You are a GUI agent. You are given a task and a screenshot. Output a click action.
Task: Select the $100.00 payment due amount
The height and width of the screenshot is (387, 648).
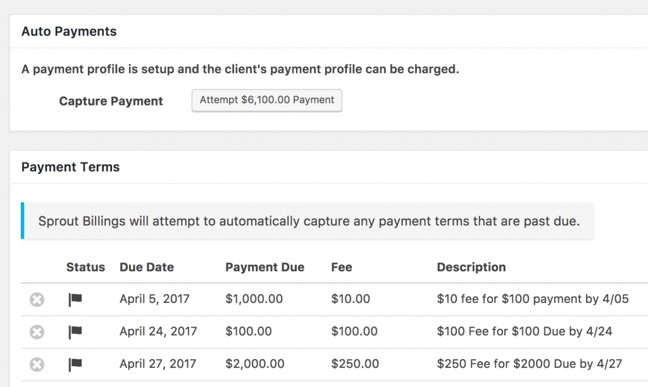click(248, 331)
